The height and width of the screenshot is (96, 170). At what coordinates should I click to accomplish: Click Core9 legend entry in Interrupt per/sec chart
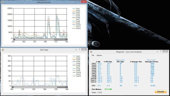point(76,23)
